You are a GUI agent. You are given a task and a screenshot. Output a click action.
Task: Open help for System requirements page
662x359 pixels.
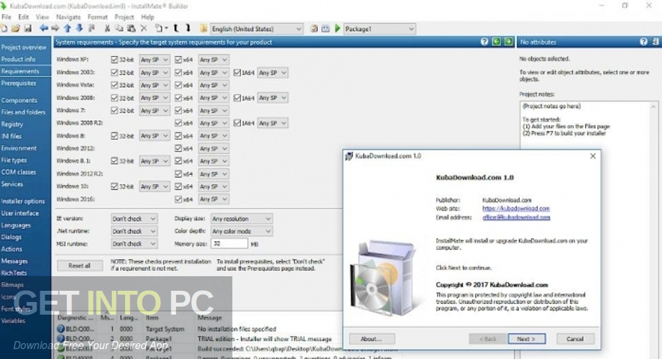pos(485,41)
